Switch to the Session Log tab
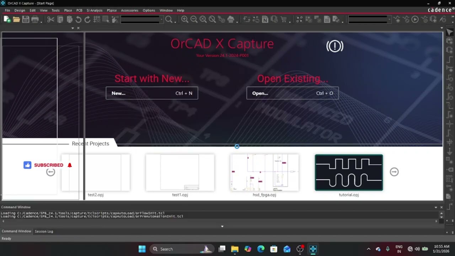The height and width of the screenshot is (256, 455). point(44,231)
